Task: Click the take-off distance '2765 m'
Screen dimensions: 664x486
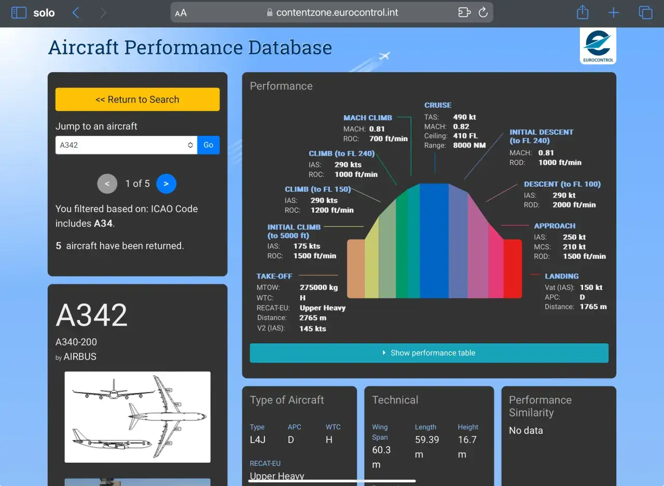Action: (x=313, y=317)
